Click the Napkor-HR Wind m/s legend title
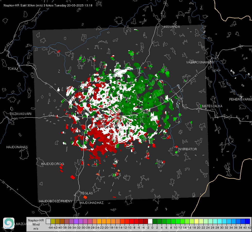 [36, 225]
